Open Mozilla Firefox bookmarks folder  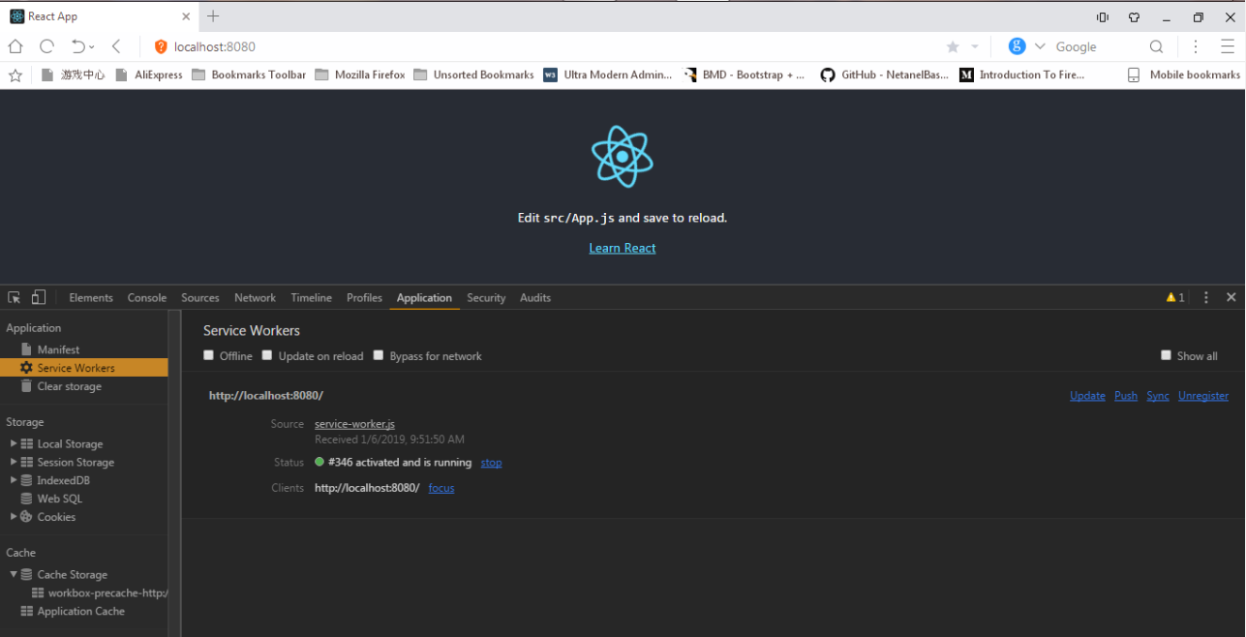pyautogui.click(x=360, y=75)
